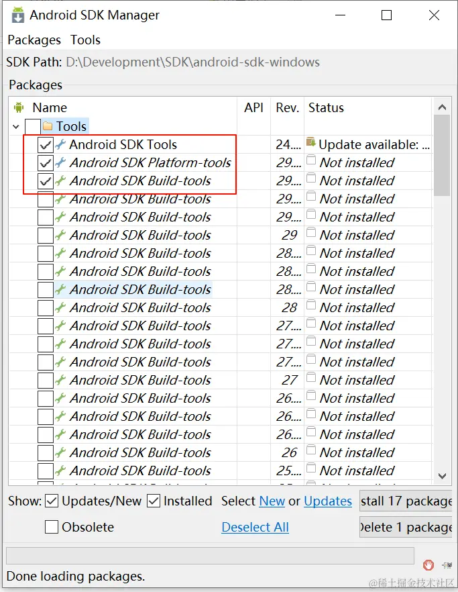Select the Android SDK Platform-tools row name
This screenshot has width=458, height=592.
[150, 162]
